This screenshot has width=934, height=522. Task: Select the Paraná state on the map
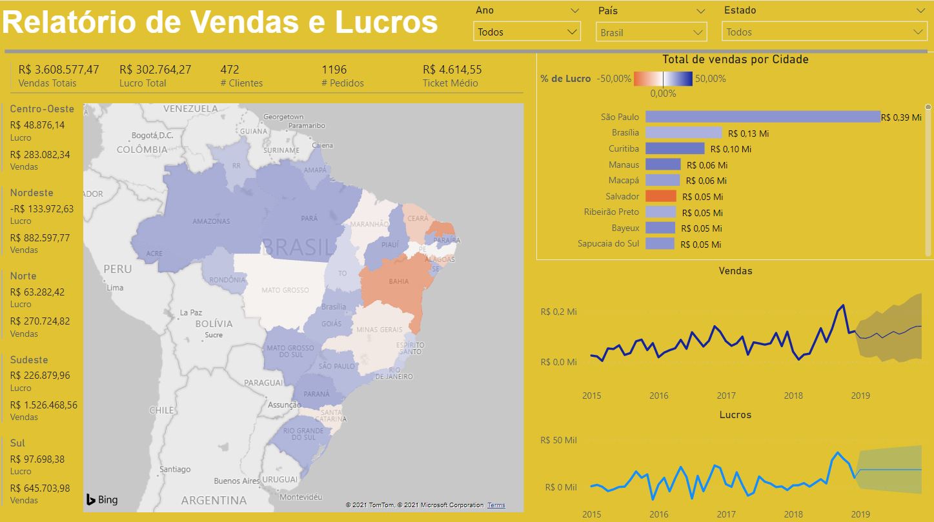coord(316,394)
